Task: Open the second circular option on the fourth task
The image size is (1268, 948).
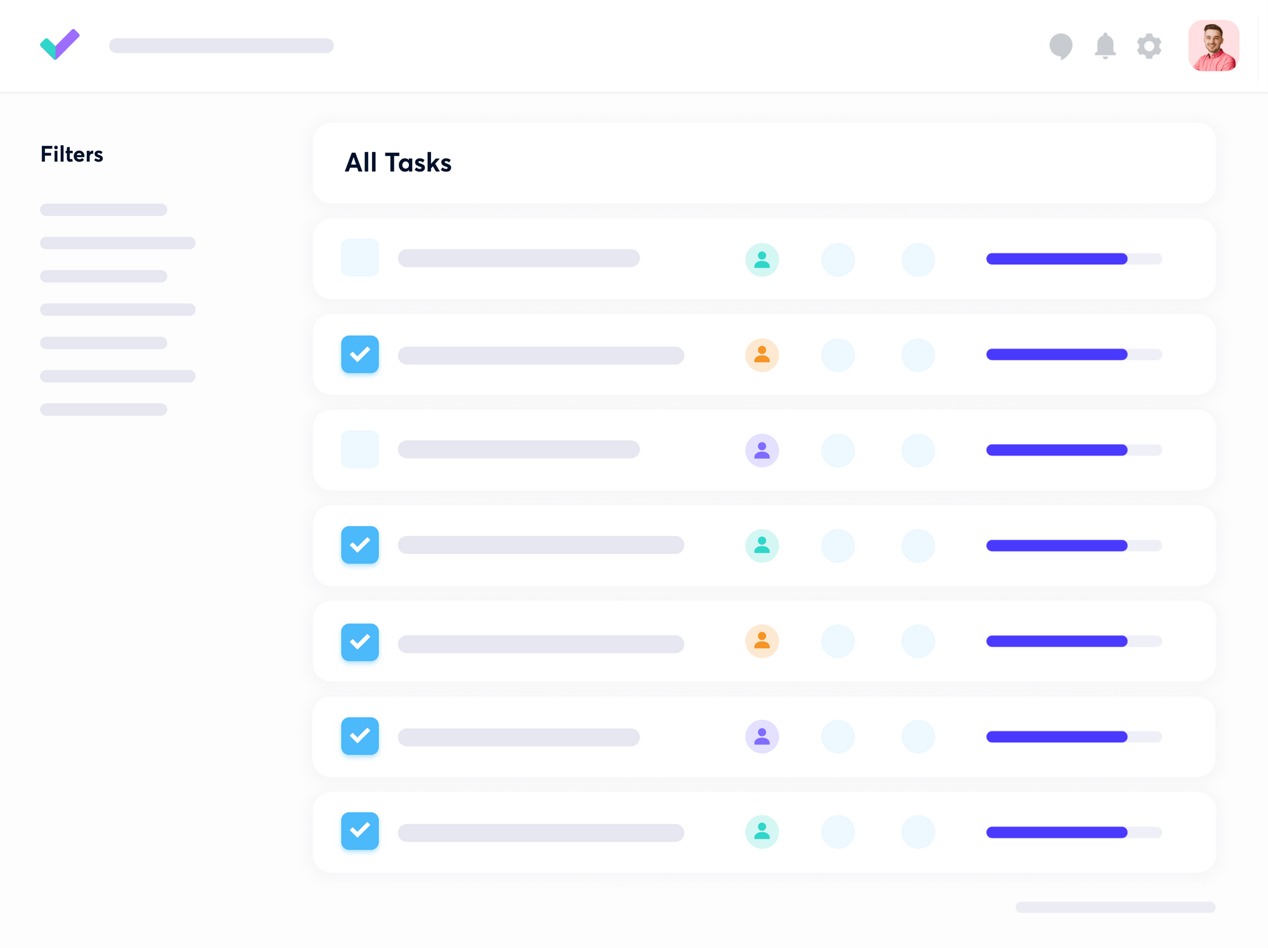Action: (x=917, y=546)
